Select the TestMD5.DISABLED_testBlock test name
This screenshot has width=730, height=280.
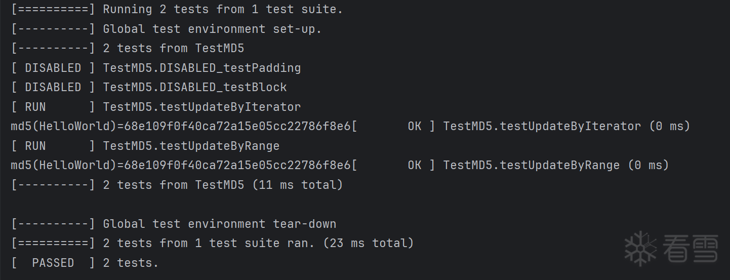(x=195, y=87)
